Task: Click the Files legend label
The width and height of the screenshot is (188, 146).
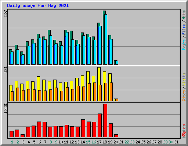Action: (x=184, y=29)
